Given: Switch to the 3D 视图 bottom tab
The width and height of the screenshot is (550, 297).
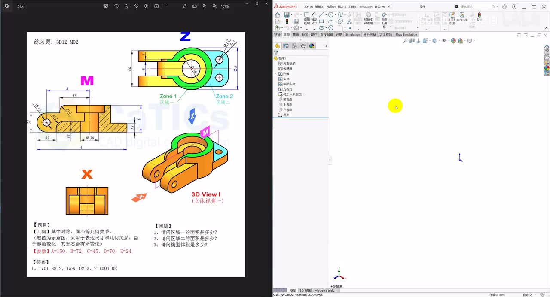Looking at the screenshot, I should [305, 291].
